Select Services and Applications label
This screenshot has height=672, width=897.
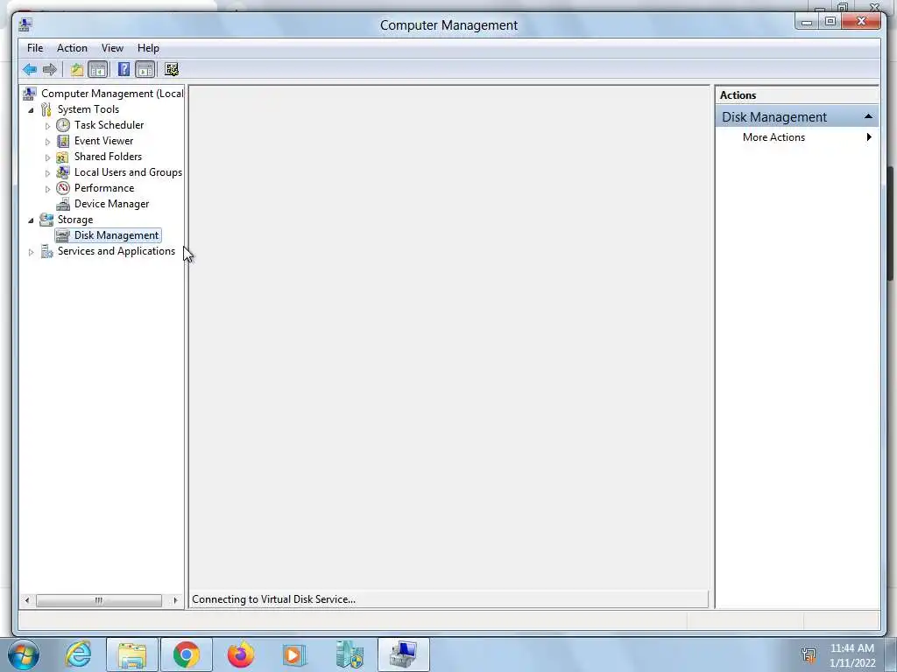pyautogui.click(x=117, y=251)
